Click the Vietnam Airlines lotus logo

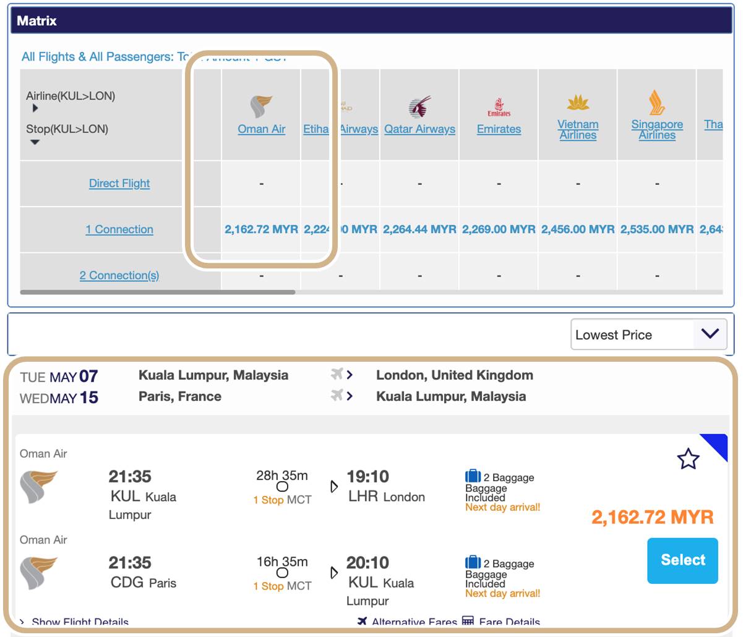(578, 102)
